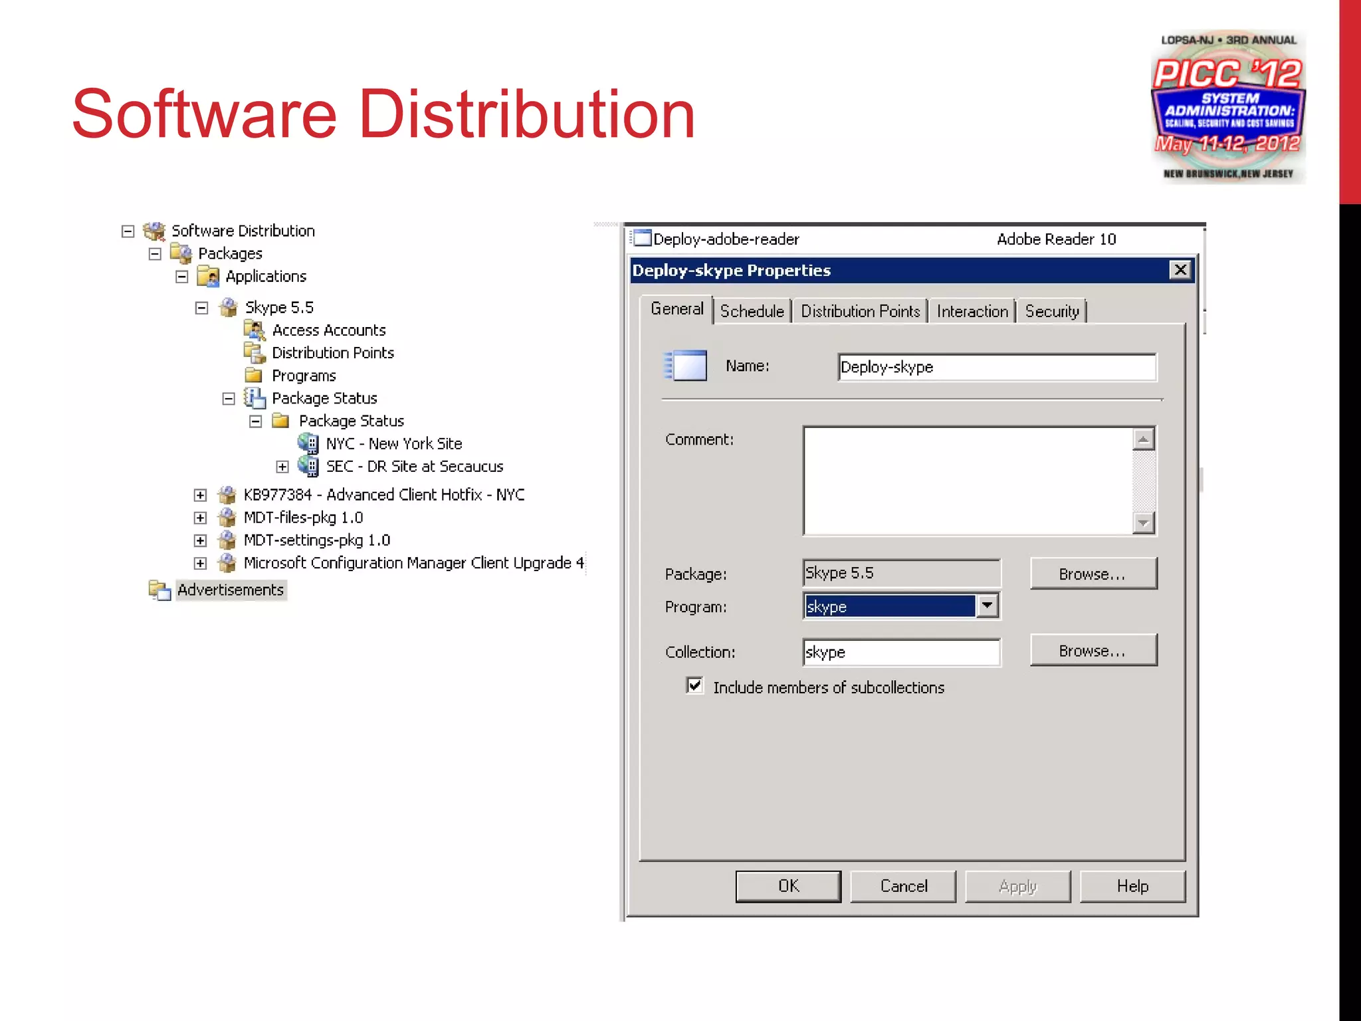Close the Deploy-skype Properties dialog
1361x1021 pixels.
1180,269
